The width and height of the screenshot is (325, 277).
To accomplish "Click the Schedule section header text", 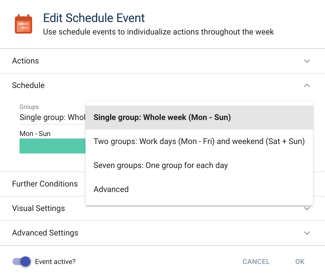I will click(28, 85).
